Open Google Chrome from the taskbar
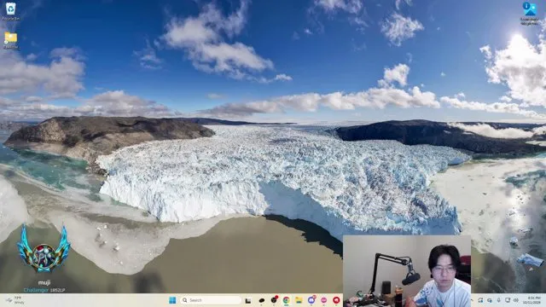The height and width of the screenshot is (307, 546). (x=287, y=300)
